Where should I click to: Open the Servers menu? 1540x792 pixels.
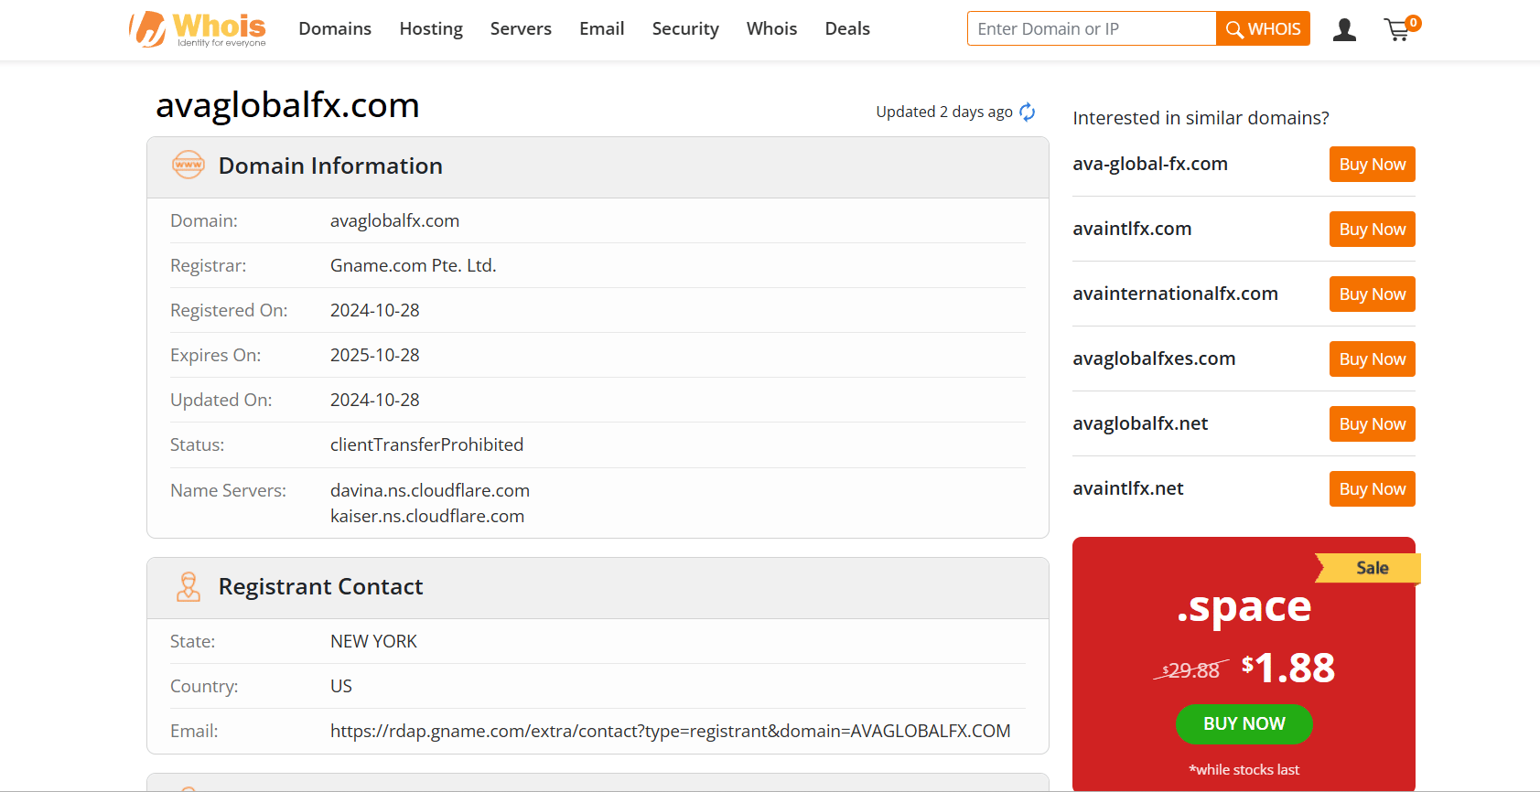click(x=521, y=28)
